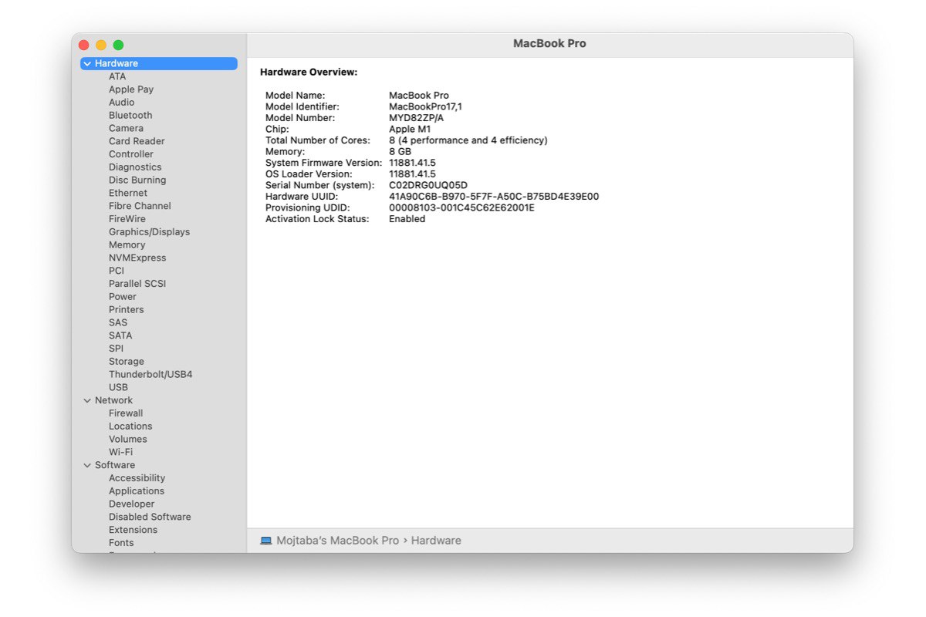Open NVMExpress details
The image size is (926, 617).
pos(137,258)
